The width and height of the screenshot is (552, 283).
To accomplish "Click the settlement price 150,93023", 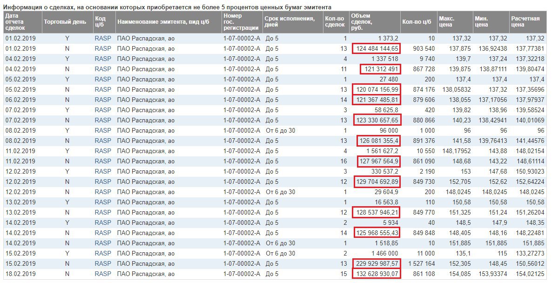I will coord(530,171).
